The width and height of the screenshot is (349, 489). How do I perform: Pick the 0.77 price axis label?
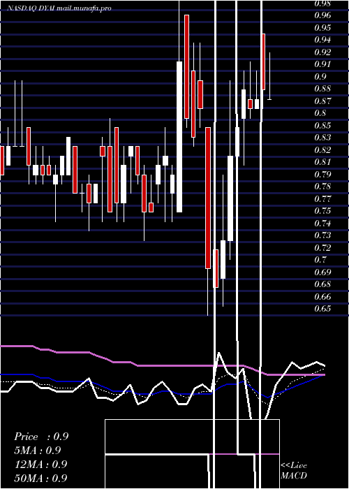tap(322, 198)
